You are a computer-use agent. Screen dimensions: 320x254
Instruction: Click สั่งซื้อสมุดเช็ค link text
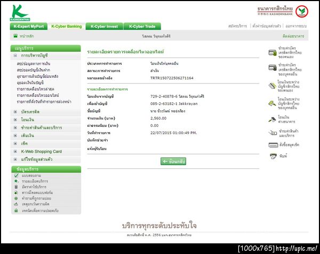click(289, 145)
